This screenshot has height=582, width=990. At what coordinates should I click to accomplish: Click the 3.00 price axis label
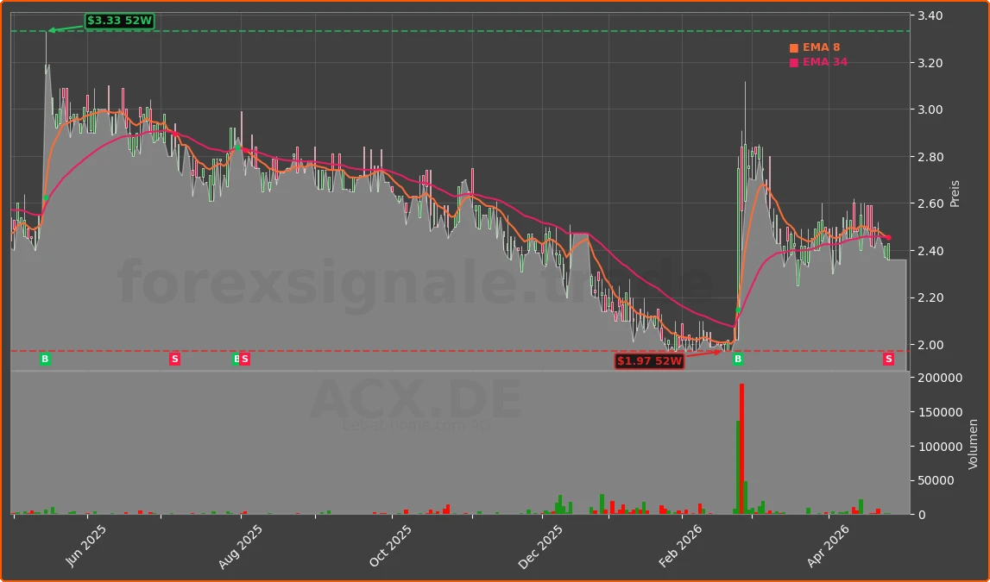(930, 110)
